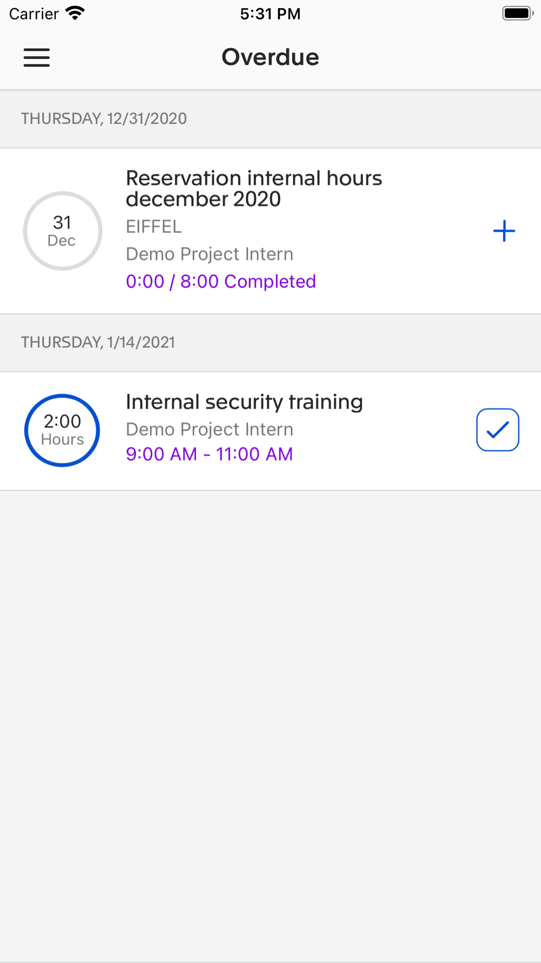Tap the EIFFEL customer label
541x963 pixels.
[154, 226]
